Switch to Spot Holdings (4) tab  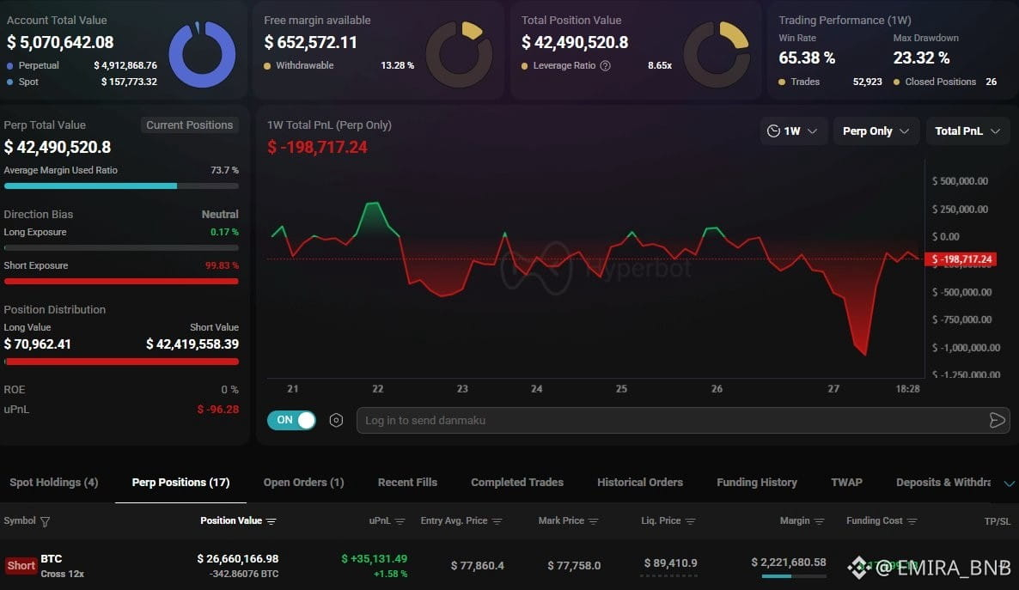[x=54, y=482]
